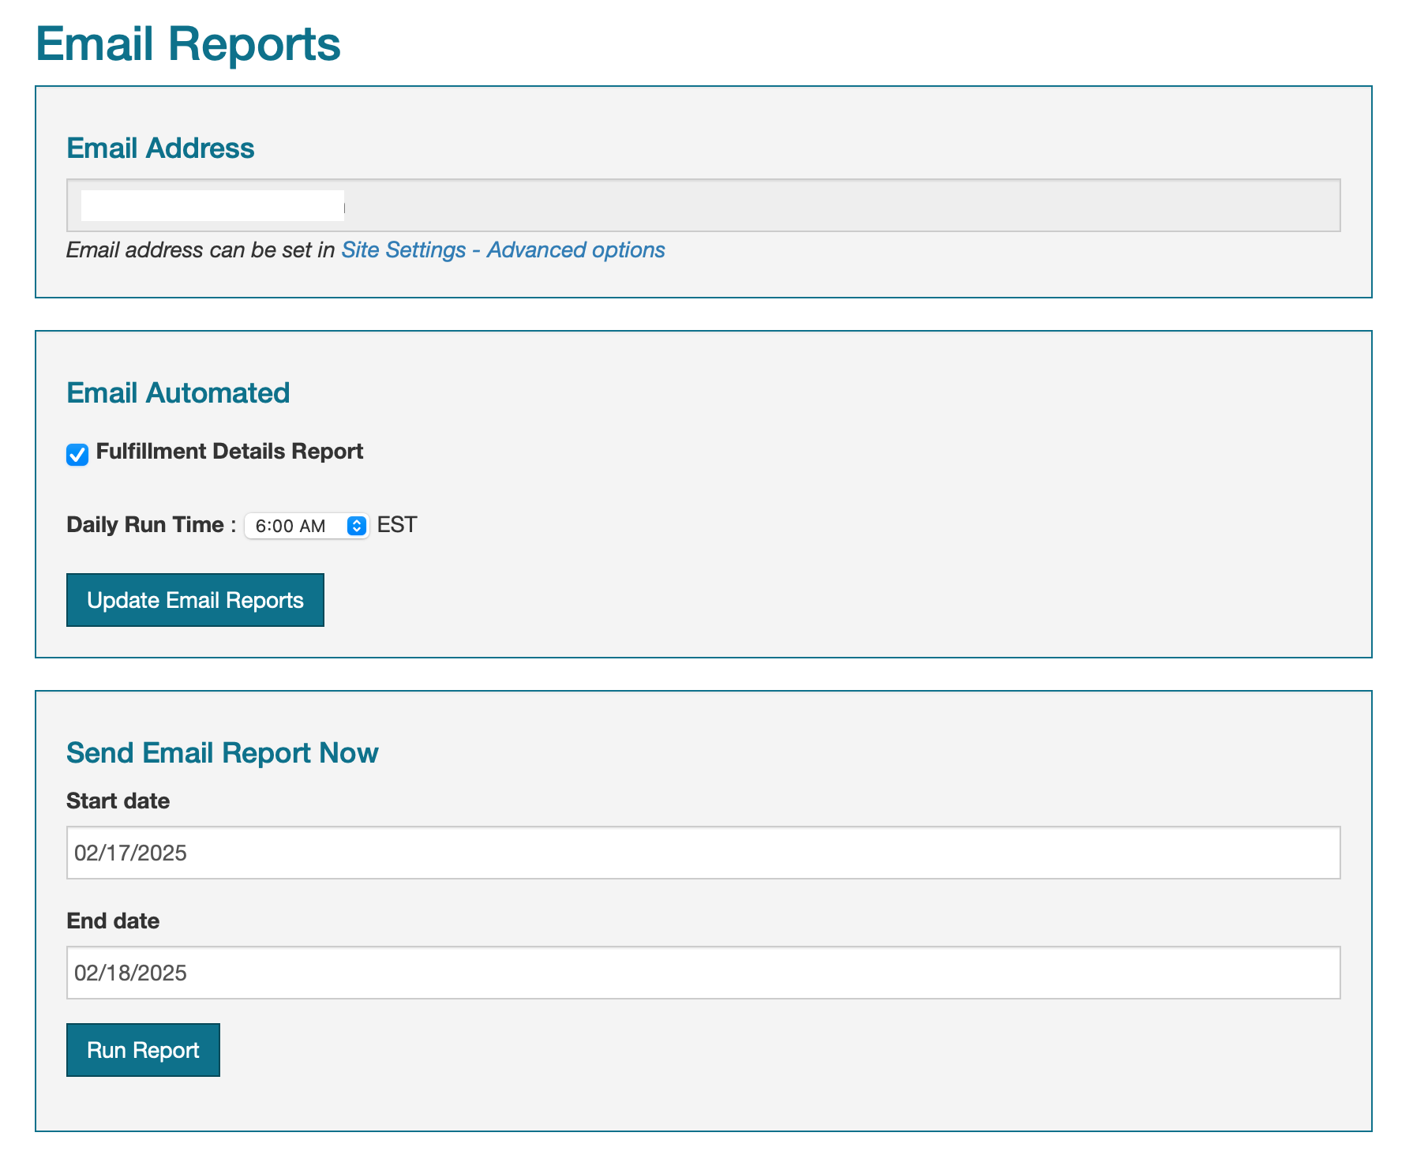Click the Start date label

point(118,801)
